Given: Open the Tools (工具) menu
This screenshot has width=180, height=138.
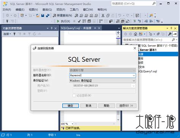Looking at the screenshot, I should pos(74,9).
